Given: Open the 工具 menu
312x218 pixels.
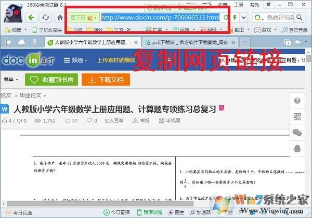Looking at the screenshot, I should tap(239, 5).
